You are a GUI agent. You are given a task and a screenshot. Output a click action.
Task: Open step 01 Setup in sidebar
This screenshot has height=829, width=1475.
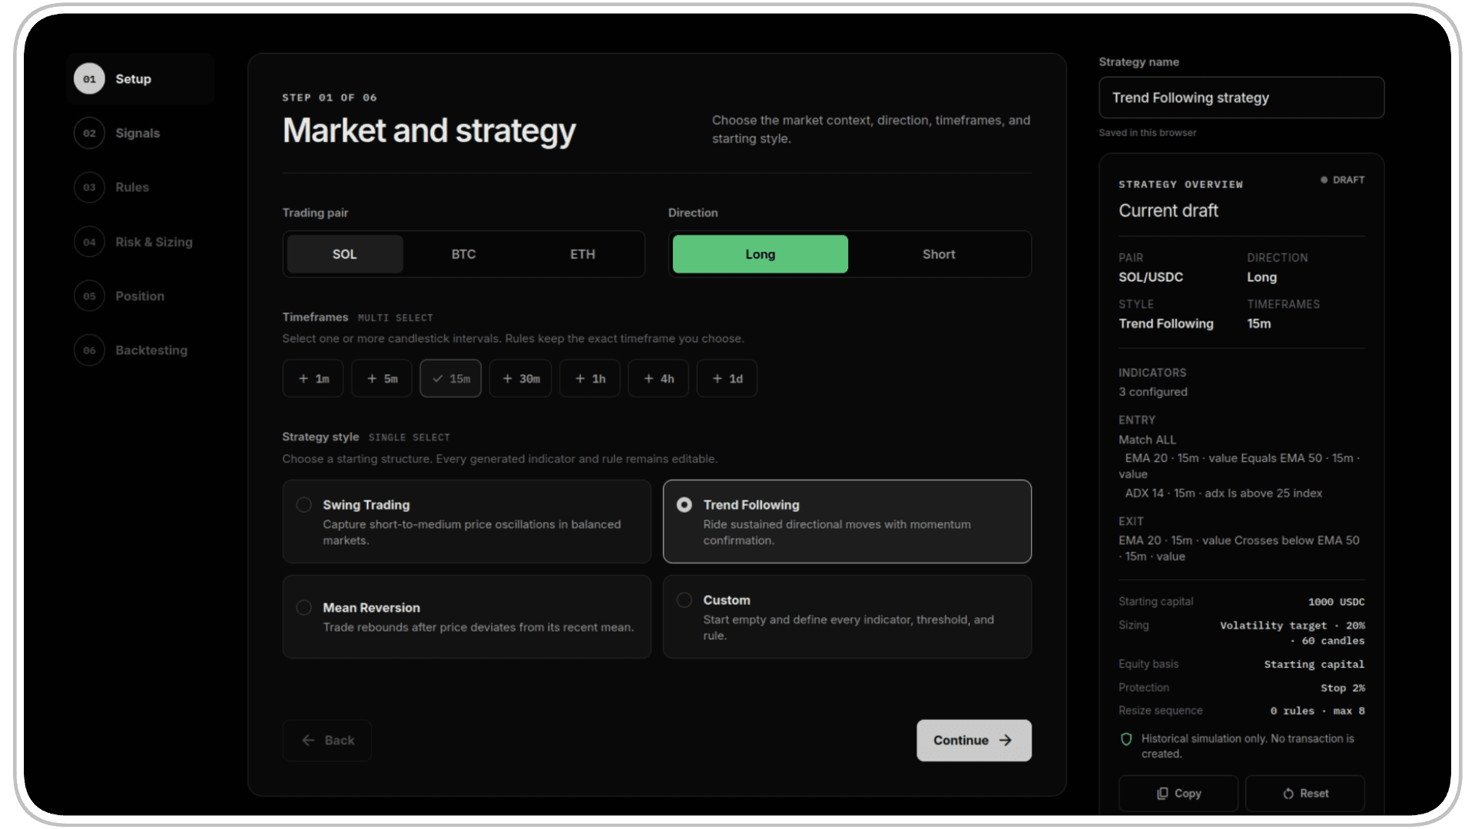coord(140,79)
